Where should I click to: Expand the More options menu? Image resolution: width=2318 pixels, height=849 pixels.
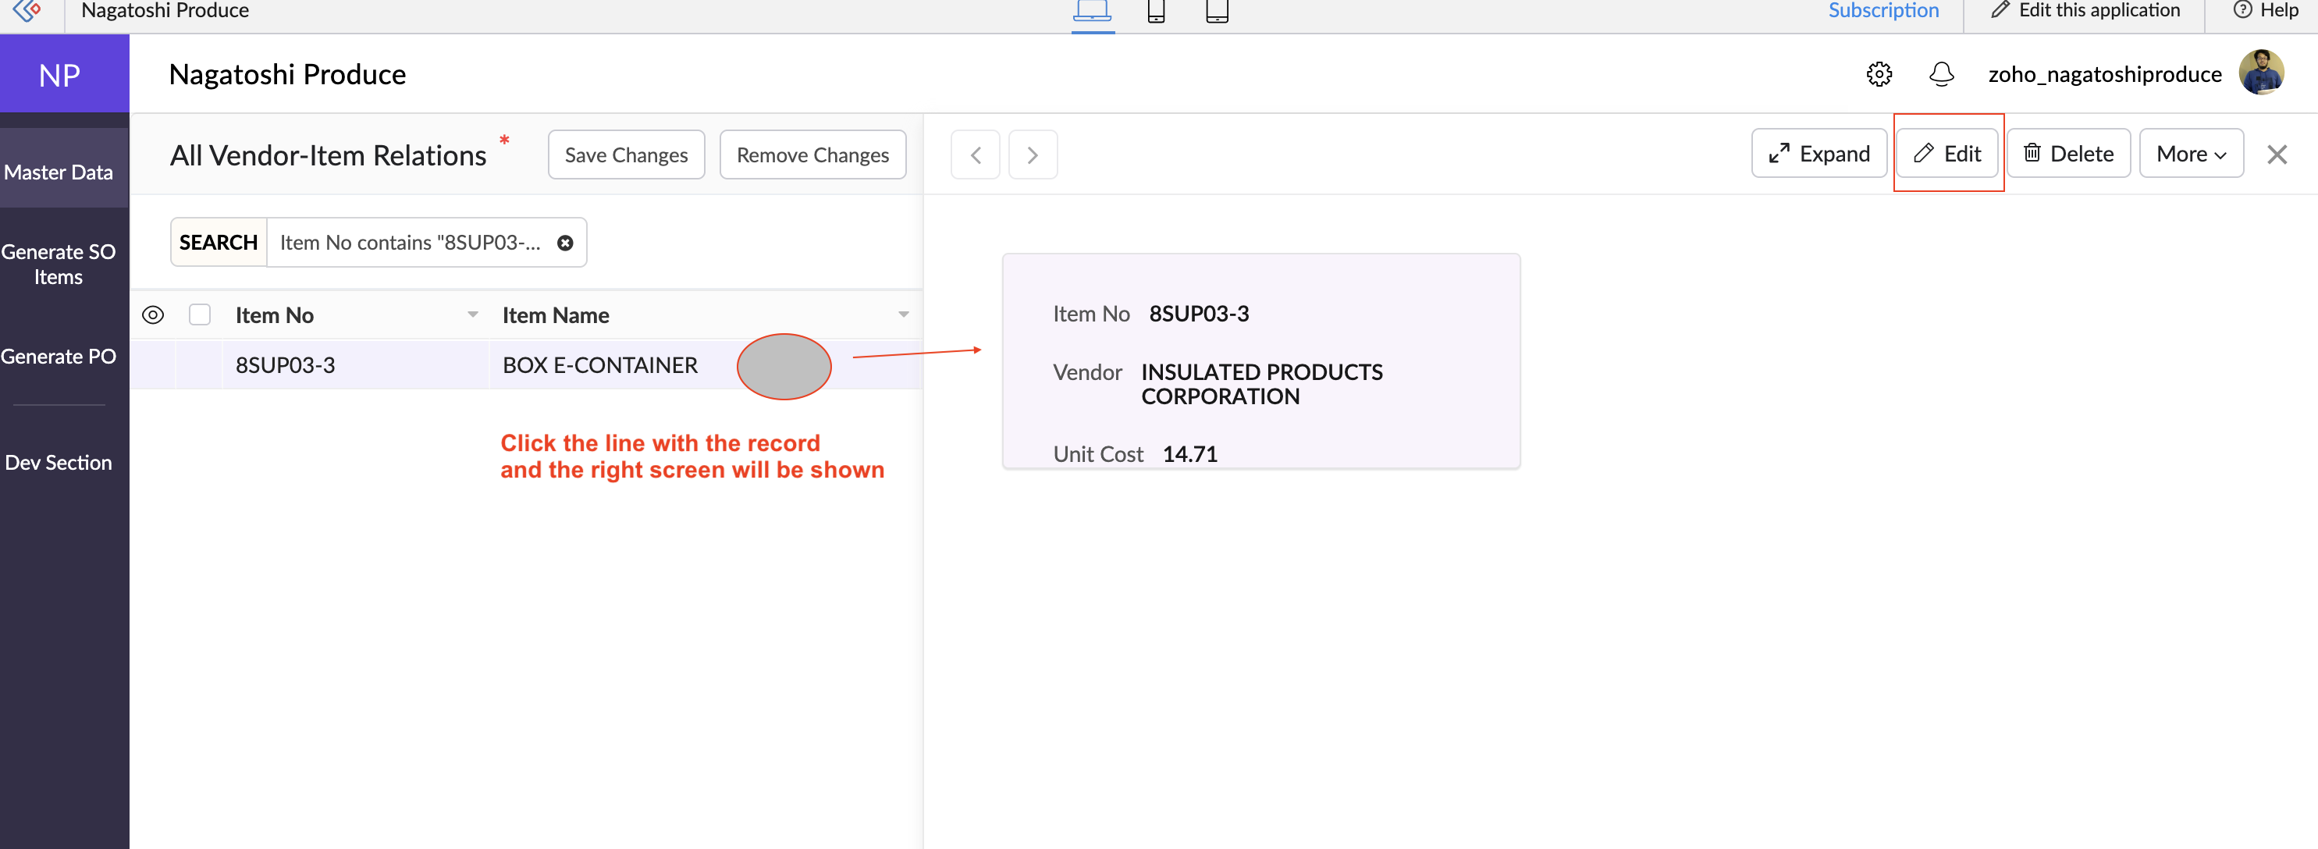pyautogui.click(x=2190, y=155)
